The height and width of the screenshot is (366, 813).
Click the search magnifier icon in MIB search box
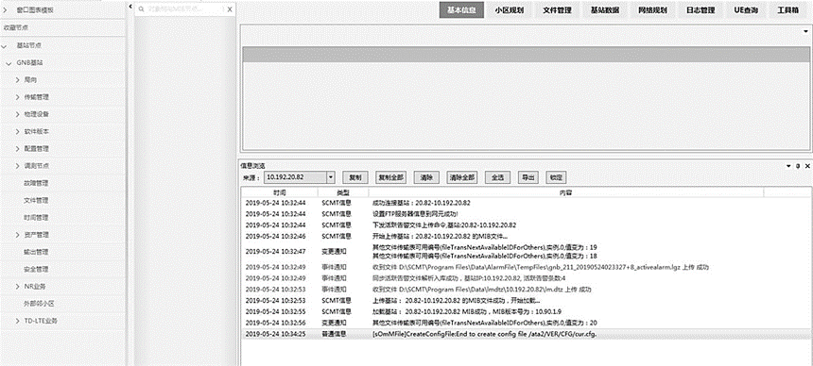point(140,8)
